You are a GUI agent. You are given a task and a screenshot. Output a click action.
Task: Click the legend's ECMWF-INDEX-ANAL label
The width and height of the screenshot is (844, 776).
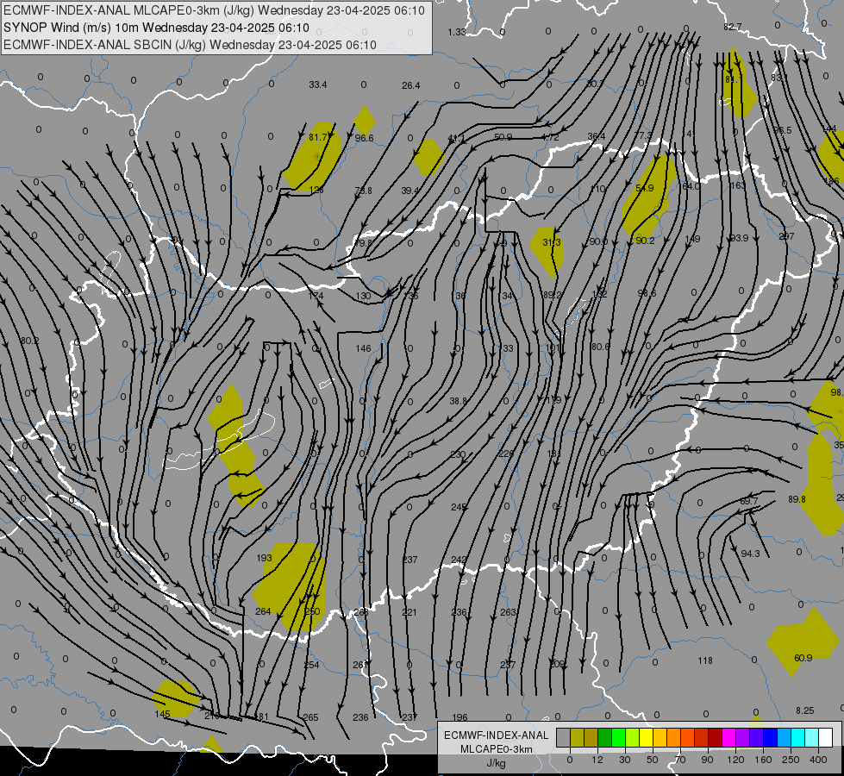coord(496,735)
